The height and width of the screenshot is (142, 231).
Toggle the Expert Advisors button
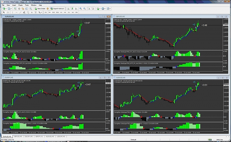coord(57,9)
